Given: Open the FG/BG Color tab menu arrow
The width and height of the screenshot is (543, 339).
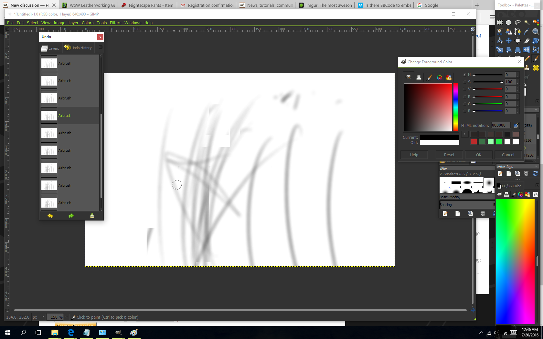Looking at the screenshot, I should pyautogui.click(x=537, y=185).
